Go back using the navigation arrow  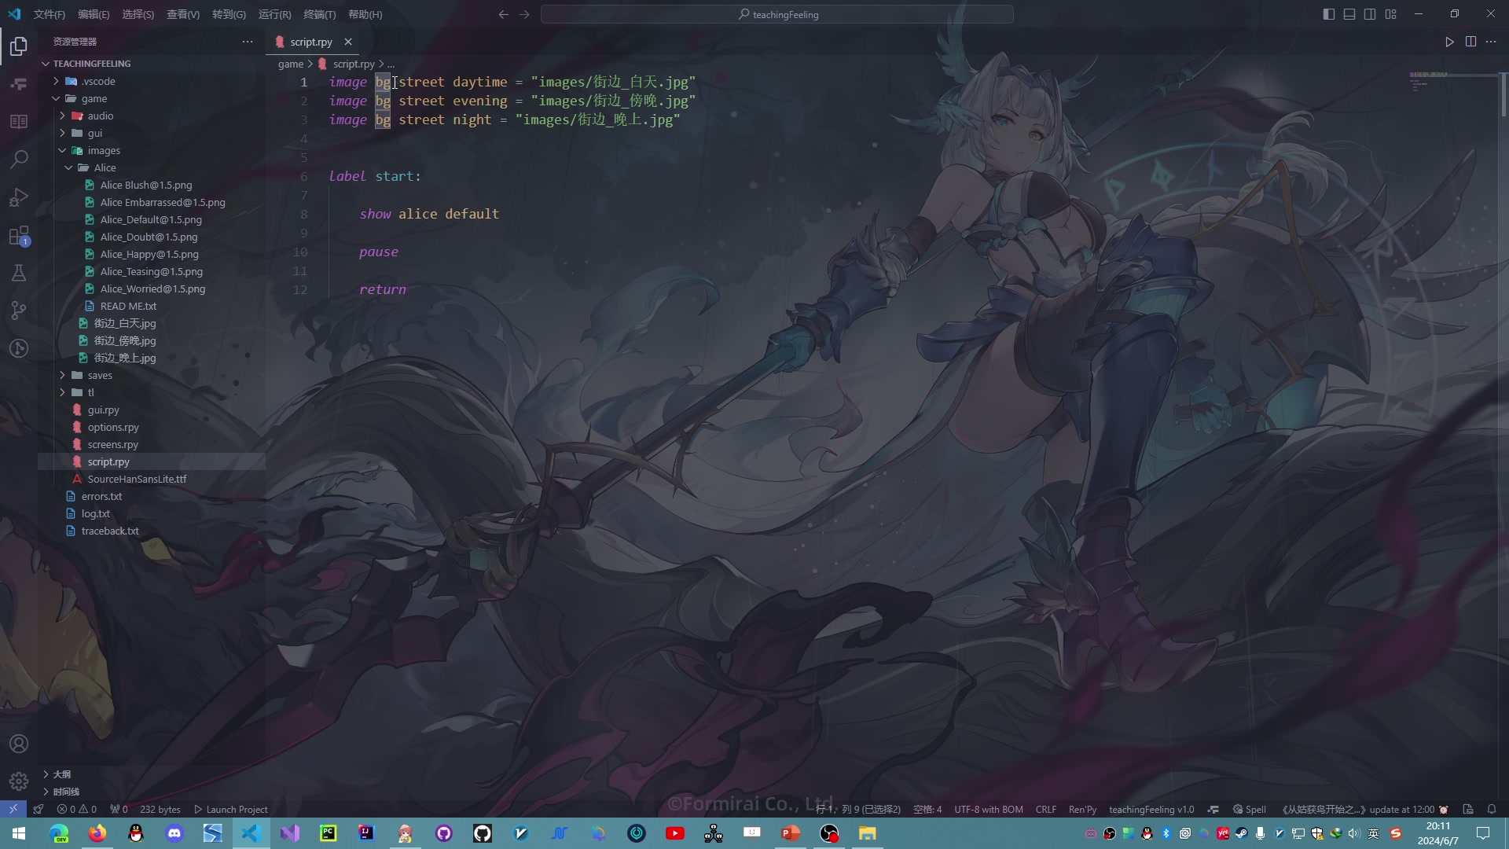coord(504,14)
